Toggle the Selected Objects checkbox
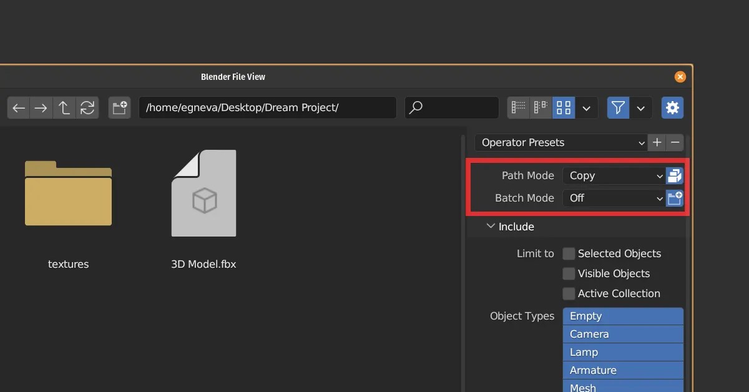Image resolution: width=749 pixels, height=392 pixels. (x=569, y=253)
